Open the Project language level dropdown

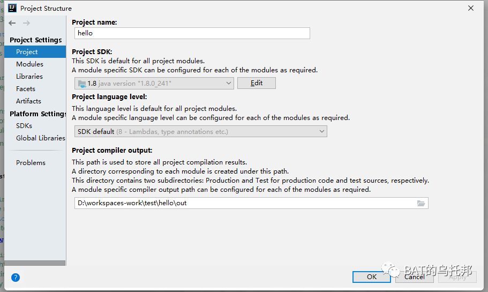201,131
